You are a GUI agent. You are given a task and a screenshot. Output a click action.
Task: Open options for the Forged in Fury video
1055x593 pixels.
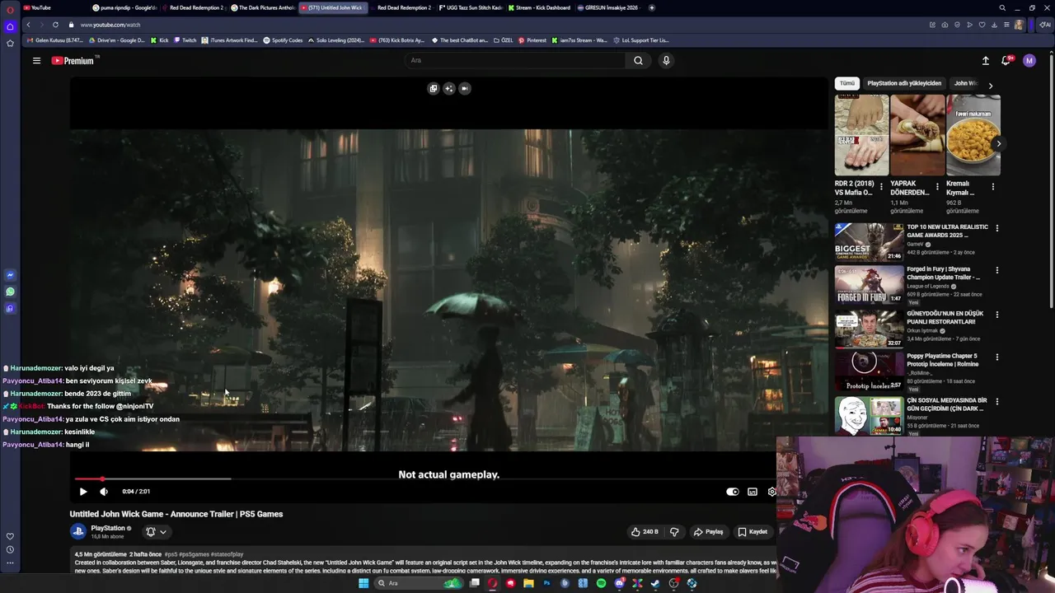996,270
